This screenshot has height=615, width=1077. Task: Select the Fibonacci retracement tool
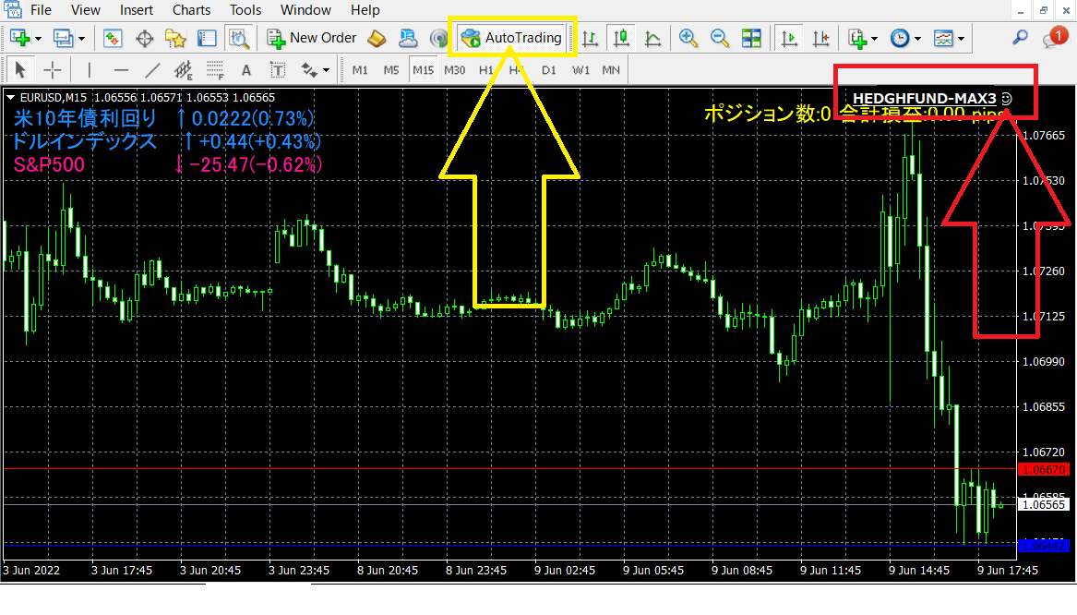click(x=215, y=70)
